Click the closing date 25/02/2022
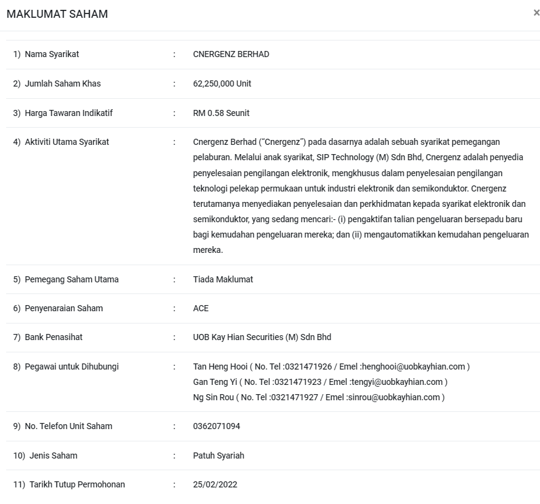This screenshot has width=540, height=504. point(215,484)
